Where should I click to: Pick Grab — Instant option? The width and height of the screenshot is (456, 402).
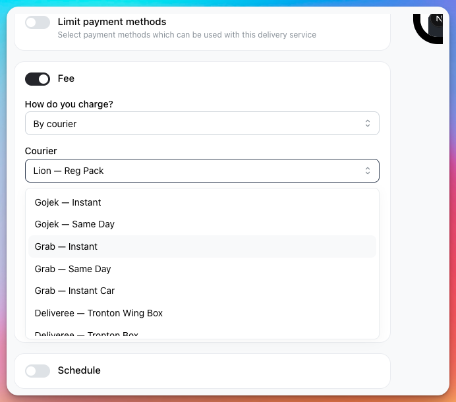[202, 246]
